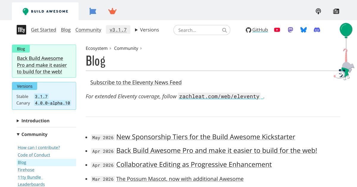357x187 pixels.
Task: Click Community breadcrumb
Action: tap(126, 48)
